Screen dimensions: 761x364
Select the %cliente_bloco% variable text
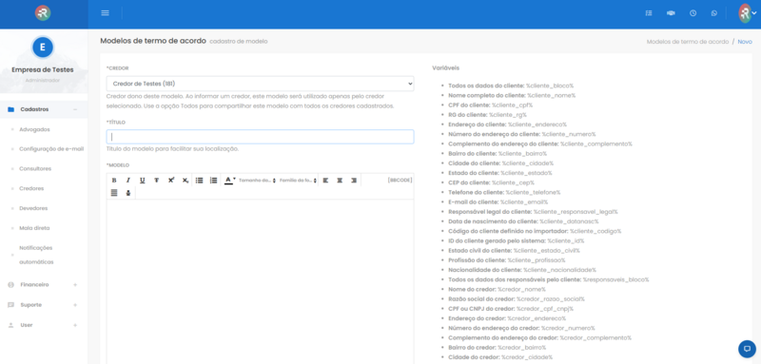click(550, 86)
